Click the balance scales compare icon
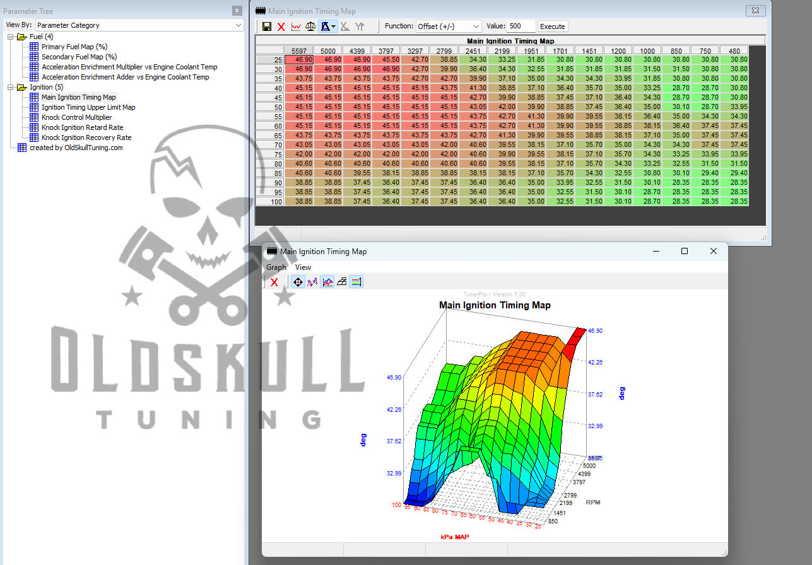The width and height of the screenshot is (812, 565). coord(310,26)
